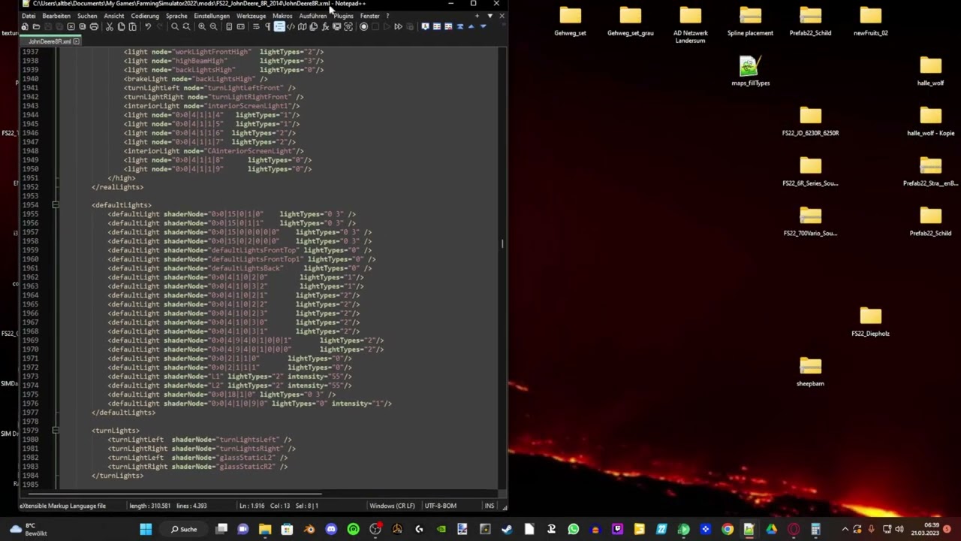Viewport: 961px width, 541px height.
Task: Open the Datei menu
Action: pos(29,16)
